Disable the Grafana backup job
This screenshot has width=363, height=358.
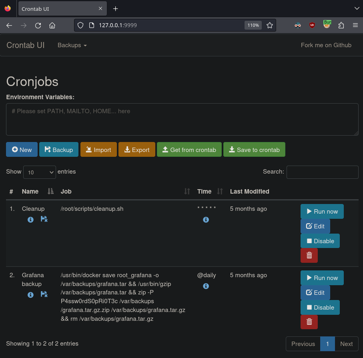click(x=320, y=307)
